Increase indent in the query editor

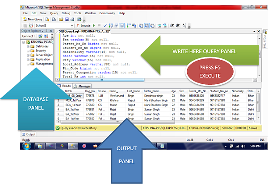click(178, 25)
